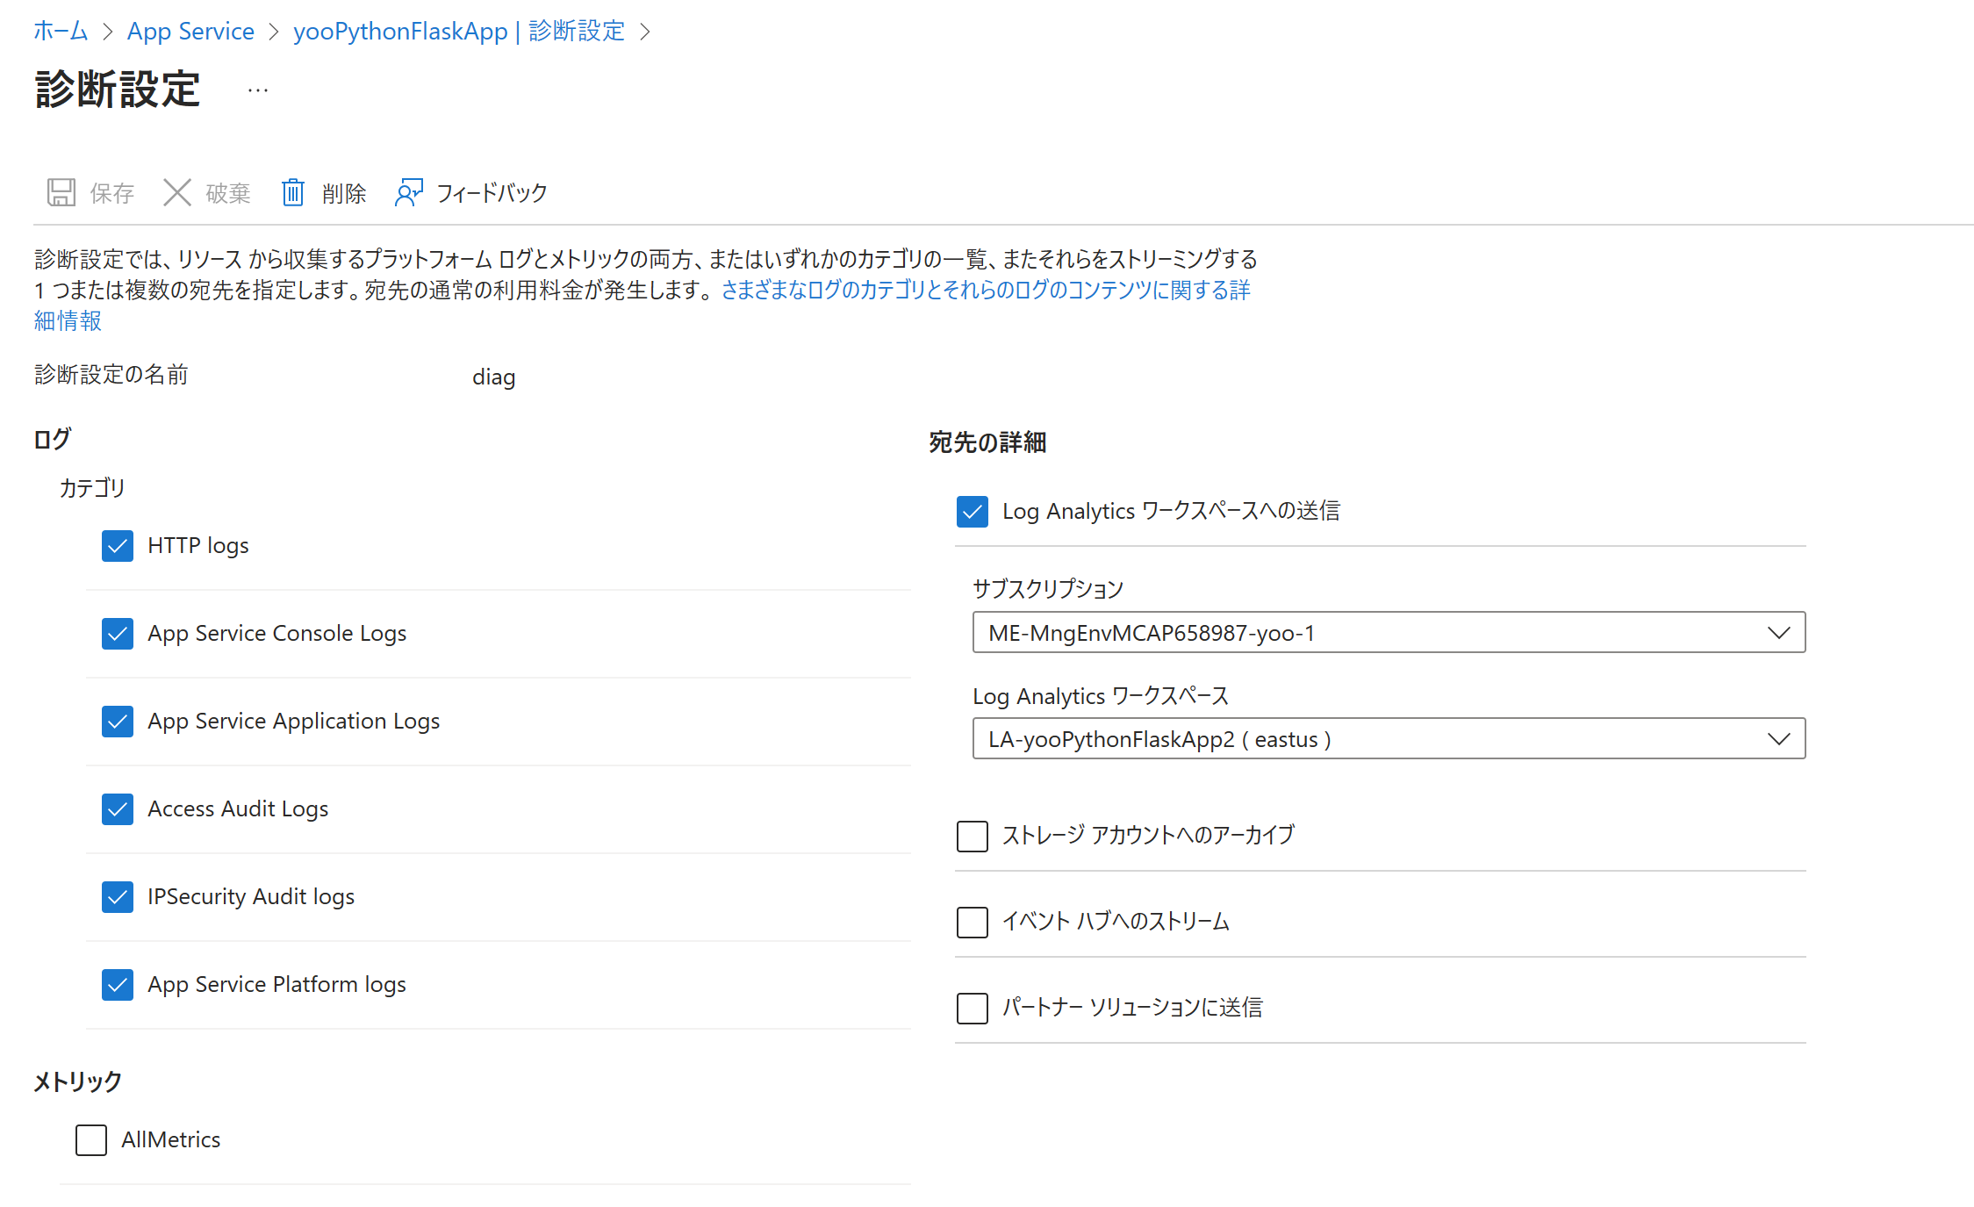Uncheck the HTTP logs checkbox
1974x1207 pixels.
[x=118, y=545]
